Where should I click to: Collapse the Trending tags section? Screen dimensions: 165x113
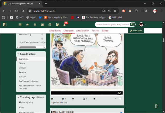pyautogui.click(x=18, y=97)
